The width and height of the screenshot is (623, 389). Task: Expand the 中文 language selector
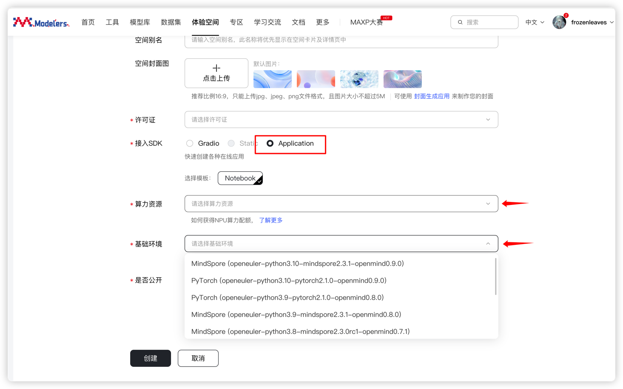point(535,22)
